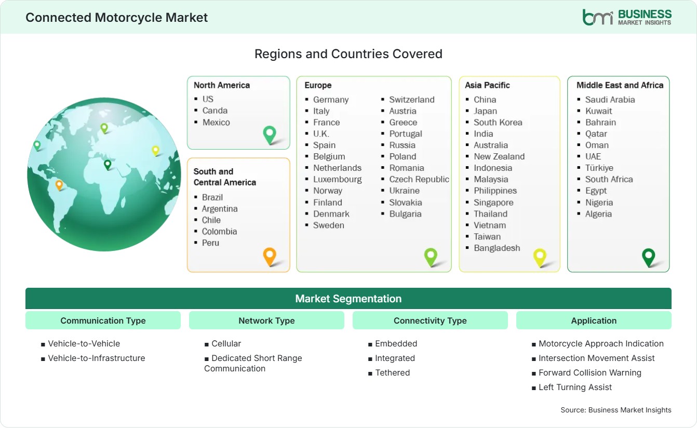Click the BMI Business Market Insights logo
The image size is (697, 428).
(627, 17)
